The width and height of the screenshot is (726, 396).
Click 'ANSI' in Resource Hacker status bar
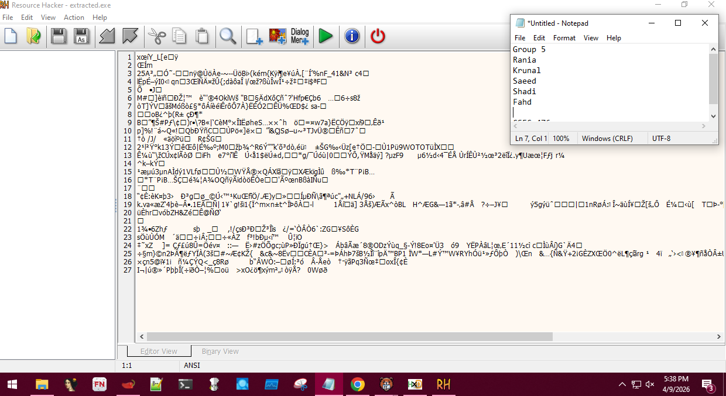point(192,366)
